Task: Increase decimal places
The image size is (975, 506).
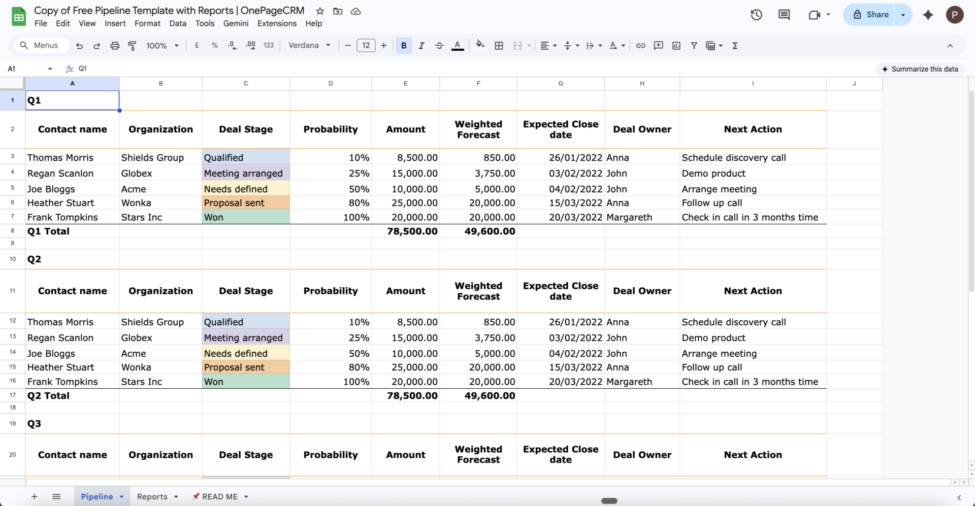Action: click(250, 46)
